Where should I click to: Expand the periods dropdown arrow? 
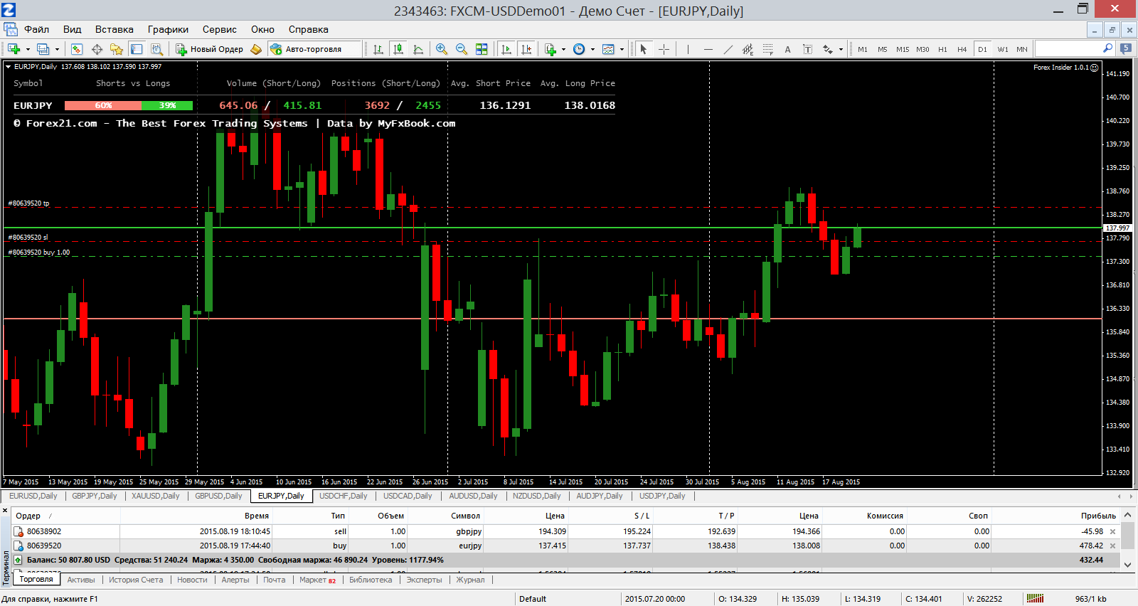(592, 49)
